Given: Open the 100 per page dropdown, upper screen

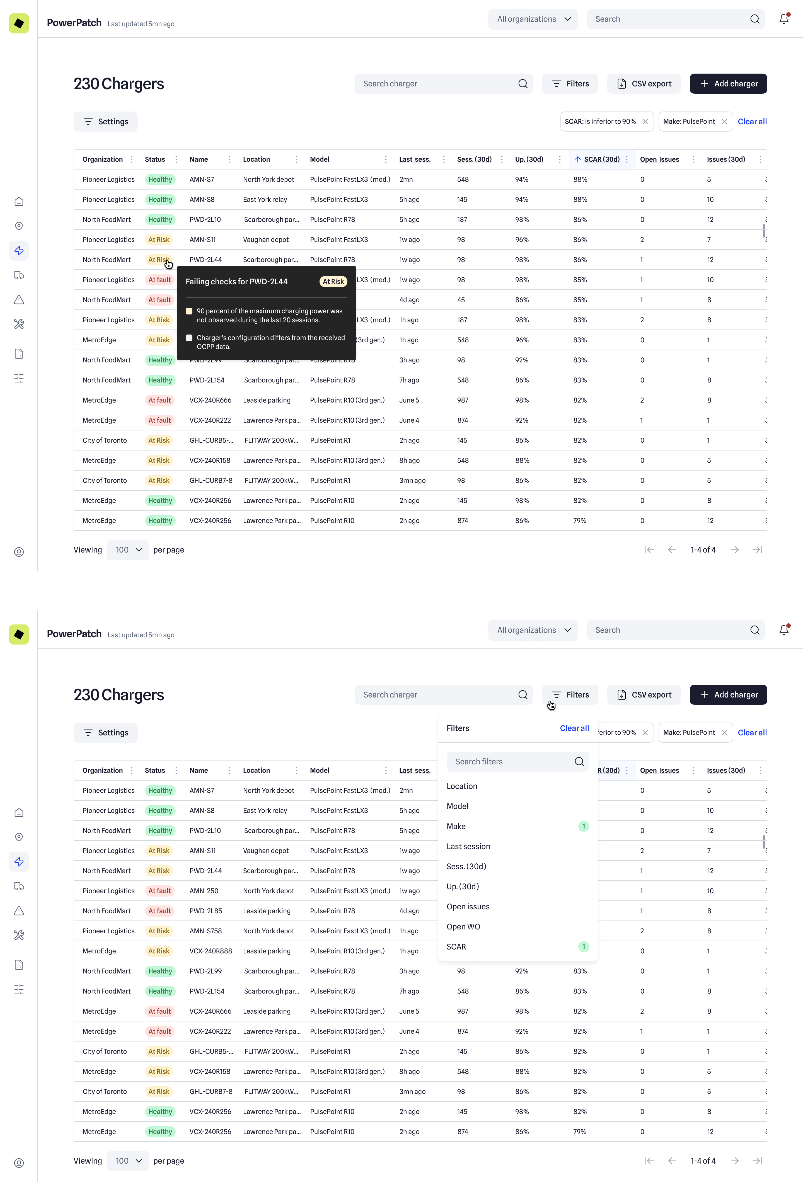Looking at the screenshot, I should tap(128, 550).
